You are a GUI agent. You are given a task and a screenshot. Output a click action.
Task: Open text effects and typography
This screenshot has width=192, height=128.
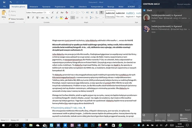click(56, 18)
